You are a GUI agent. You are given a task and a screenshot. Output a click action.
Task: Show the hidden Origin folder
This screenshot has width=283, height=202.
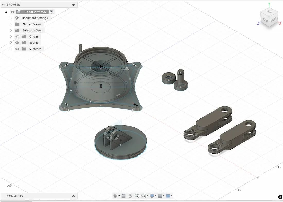coord(17,36)
